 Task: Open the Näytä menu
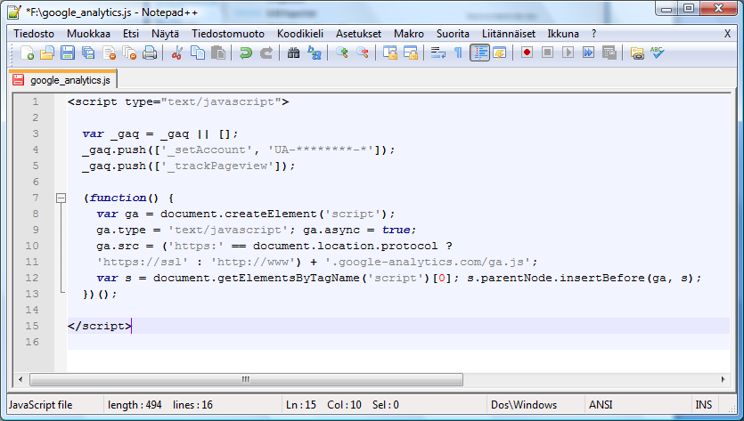tap(165, 34)
